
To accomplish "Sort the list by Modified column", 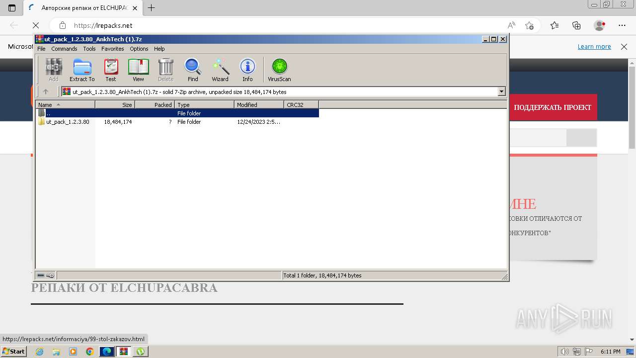I will coord(259,104).
